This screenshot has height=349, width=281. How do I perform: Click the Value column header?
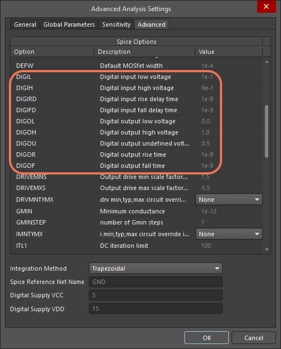coord(229,52)
